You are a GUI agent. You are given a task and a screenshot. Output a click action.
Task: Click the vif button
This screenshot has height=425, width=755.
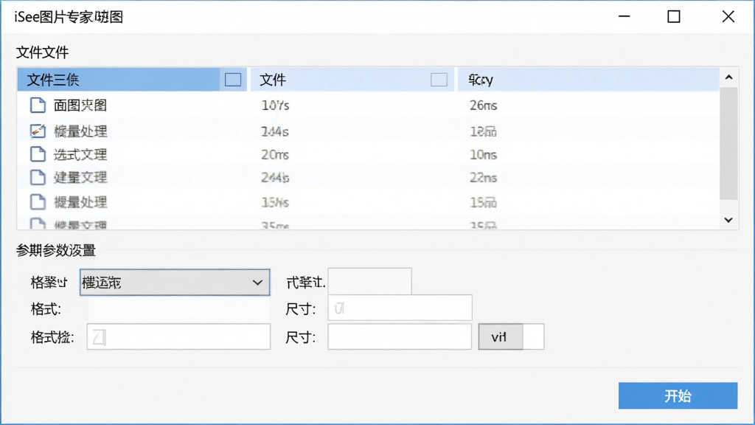501,336
